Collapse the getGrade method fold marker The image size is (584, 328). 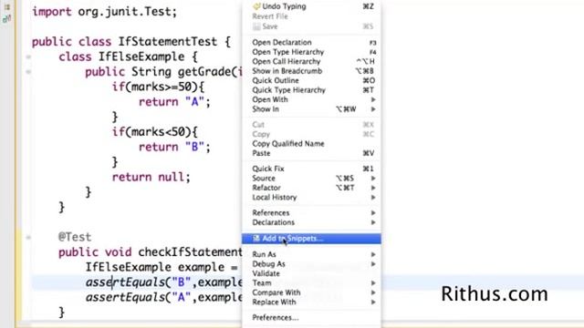coord(28,72)
